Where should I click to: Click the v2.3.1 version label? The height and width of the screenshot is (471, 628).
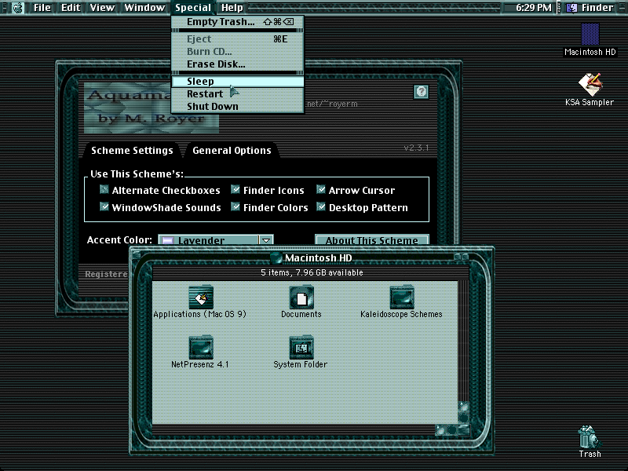(x=416, y=148)
